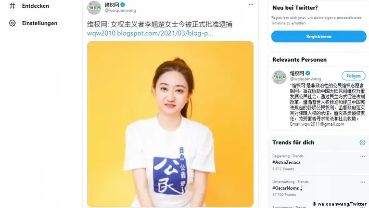Open the avatar under Relevante Personen
The image size is (369, 208).
pyautogui.click(x=280, y=77)
